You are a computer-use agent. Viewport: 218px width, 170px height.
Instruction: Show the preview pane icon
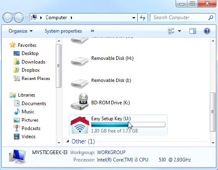coord(193,31)
